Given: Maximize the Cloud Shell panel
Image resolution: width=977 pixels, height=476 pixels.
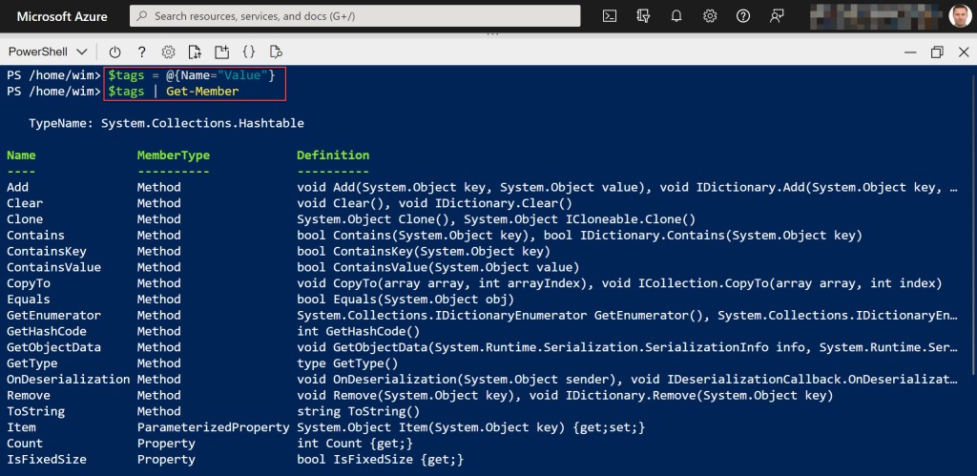Looking at the screenshot, I should pos(936,52).
